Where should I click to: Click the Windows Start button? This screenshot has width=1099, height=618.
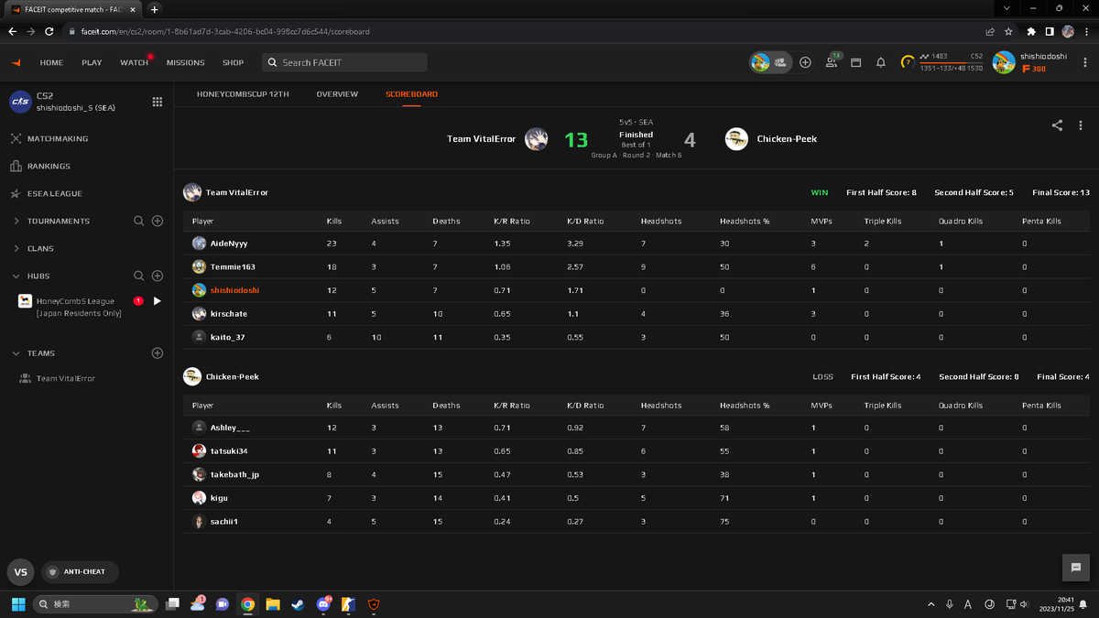point(17,604)
